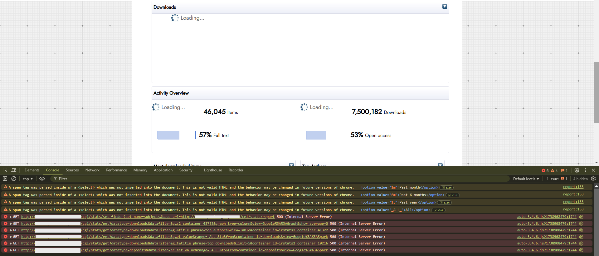The height and width of the screenshot is (256, 599).
Task: Open console settings gear next to hidden count
Action: (x=593, y=179)
